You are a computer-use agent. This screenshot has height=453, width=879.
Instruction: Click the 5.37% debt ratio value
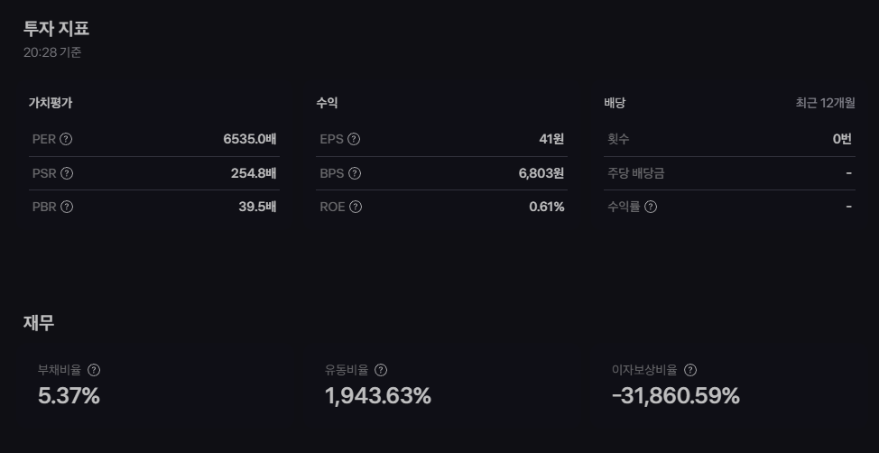click(x=69, y=396)
